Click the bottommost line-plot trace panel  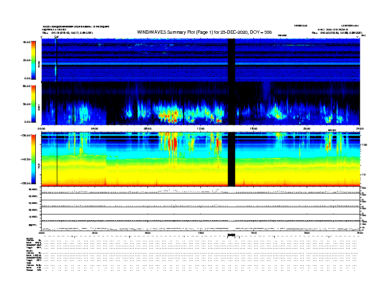pos(201,226)
